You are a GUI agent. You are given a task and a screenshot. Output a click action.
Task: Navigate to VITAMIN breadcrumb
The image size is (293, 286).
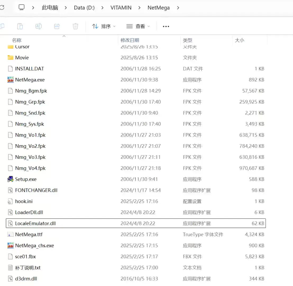point(121,8)
